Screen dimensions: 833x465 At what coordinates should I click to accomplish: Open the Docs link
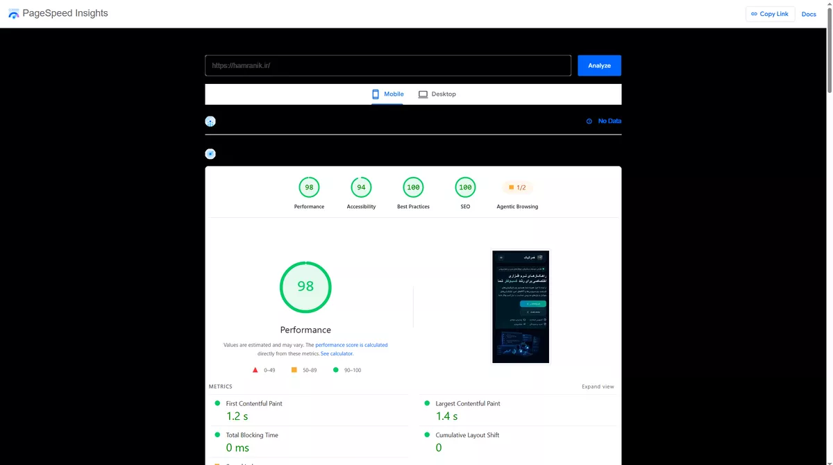point(809,14)
